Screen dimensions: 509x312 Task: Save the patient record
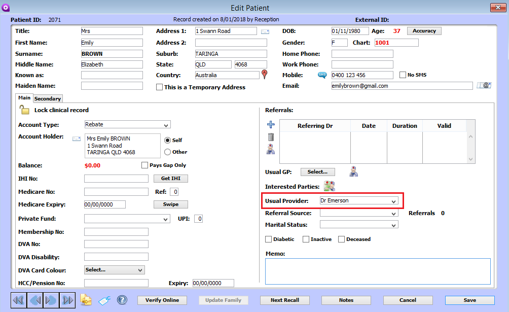(x=470, y=300)
